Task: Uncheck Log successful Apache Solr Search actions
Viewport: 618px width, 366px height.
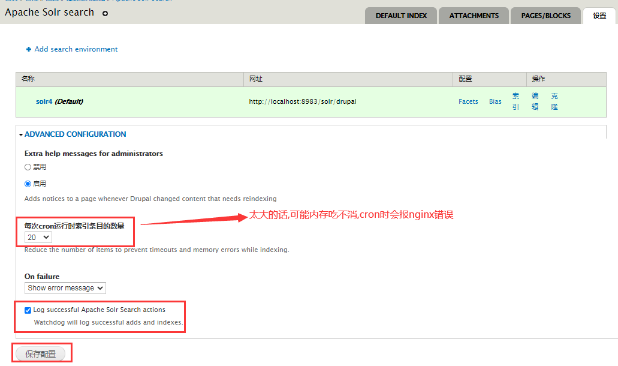Action: 28,310
